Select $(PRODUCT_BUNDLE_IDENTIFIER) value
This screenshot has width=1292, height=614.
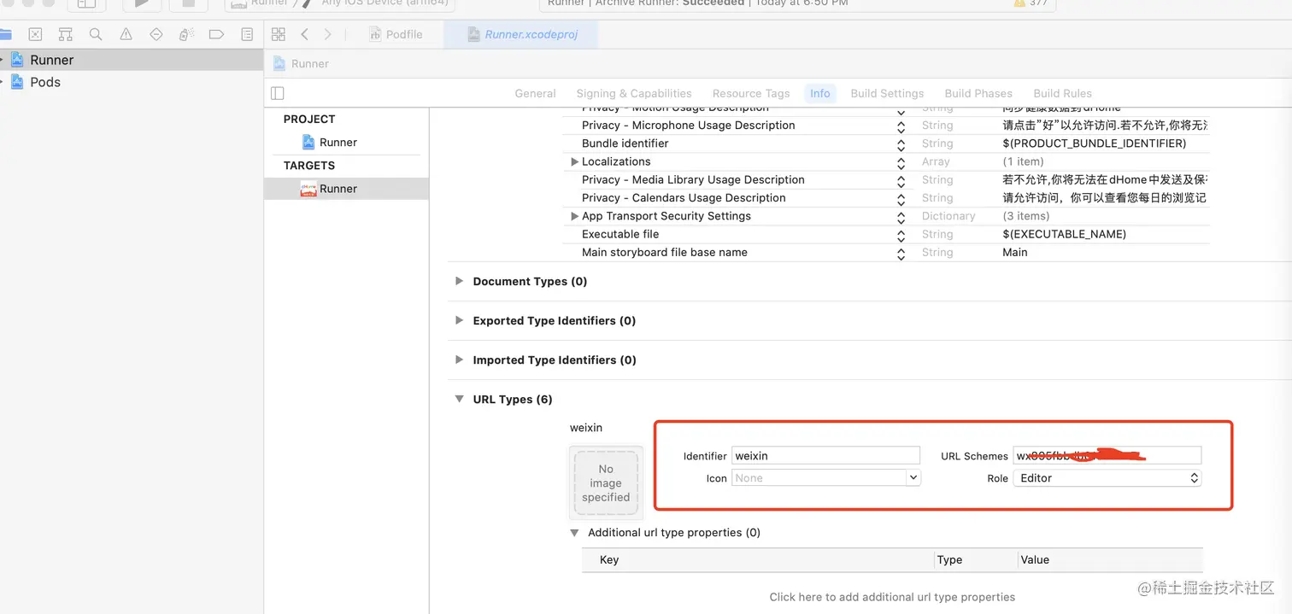coord(1095,143)
